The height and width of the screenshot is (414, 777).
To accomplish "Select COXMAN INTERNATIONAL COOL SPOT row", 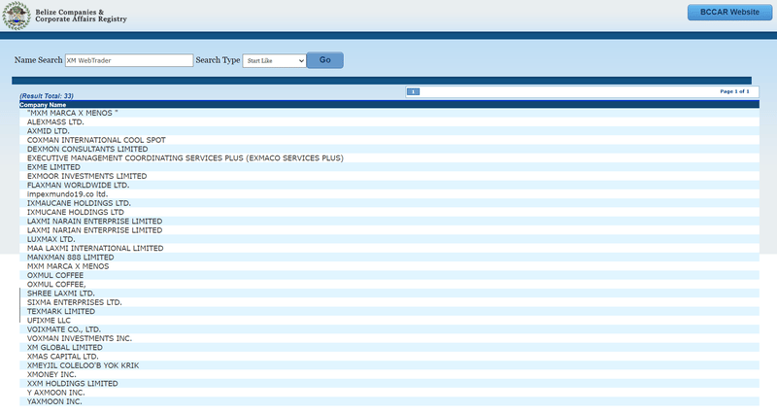I will tap(389, 140).
